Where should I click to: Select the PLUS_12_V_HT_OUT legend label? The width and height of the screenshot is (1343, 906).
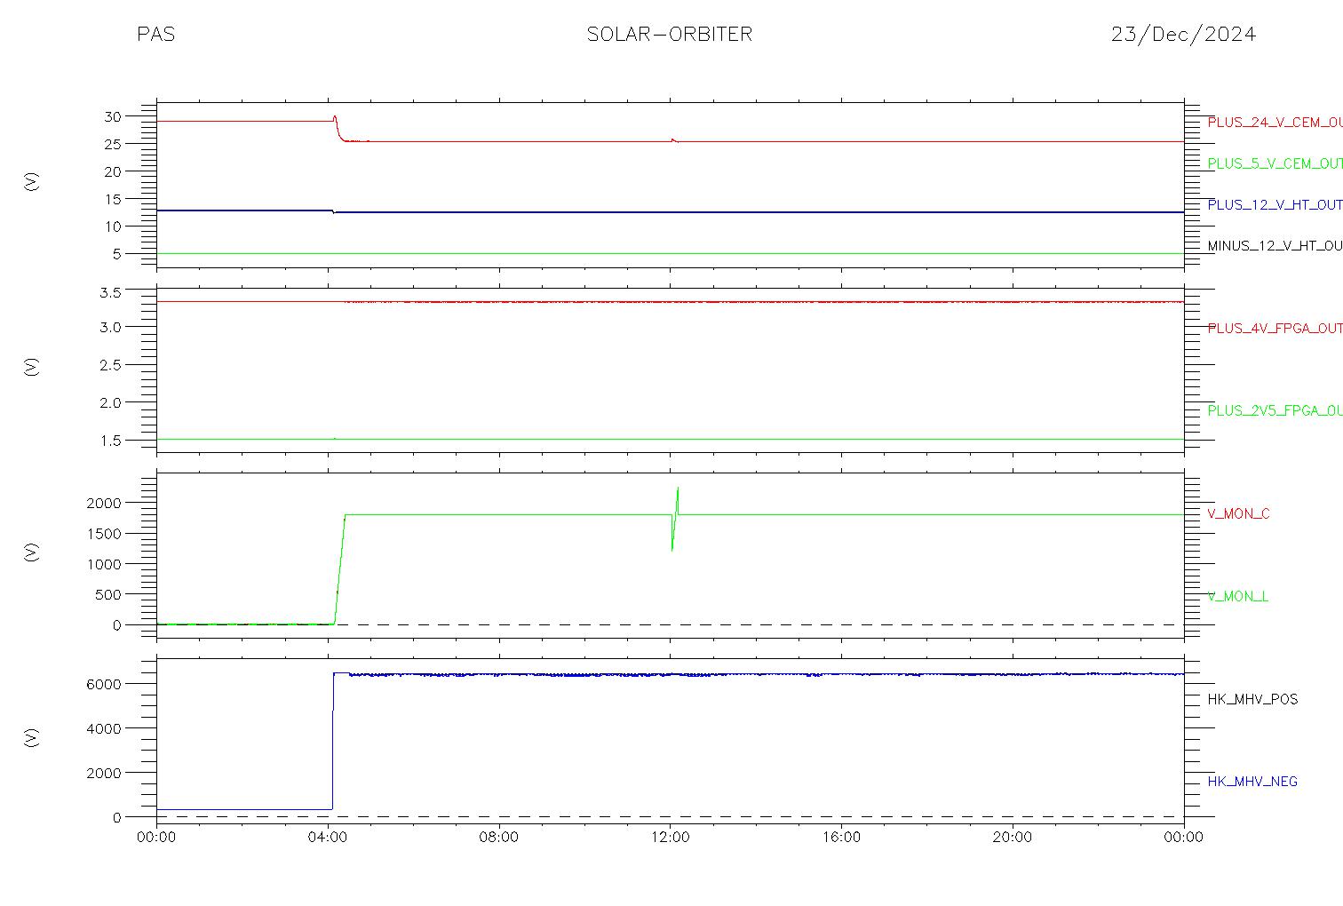(x=1275, y=205)
